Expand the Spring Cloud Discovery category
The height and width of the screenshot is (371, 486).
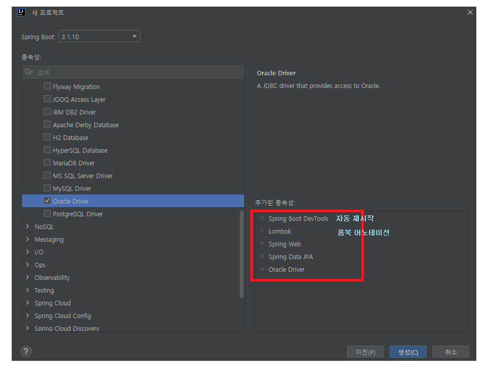[27, 328]
